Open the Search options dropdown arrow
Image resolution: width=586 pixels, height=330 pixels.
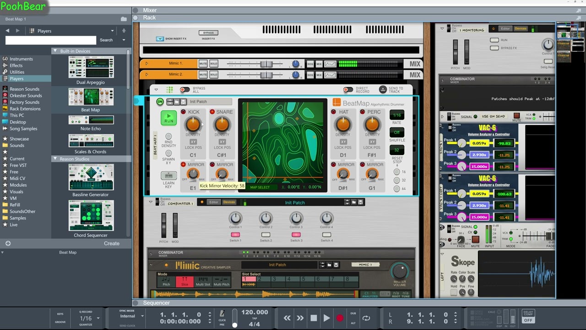124,40
